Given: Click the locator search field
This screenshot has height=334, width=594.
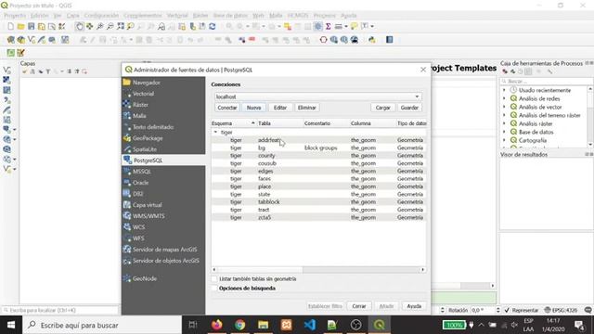Looking at the screenshot, I should tap(59, 310).
